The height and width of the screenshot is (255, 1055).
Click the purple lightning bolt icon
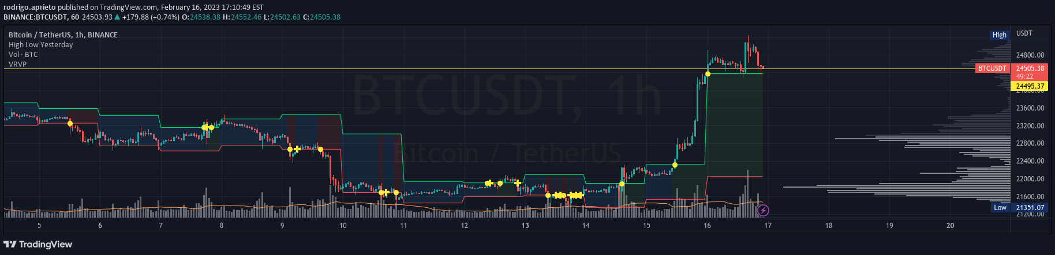click(x=763, y=210)
